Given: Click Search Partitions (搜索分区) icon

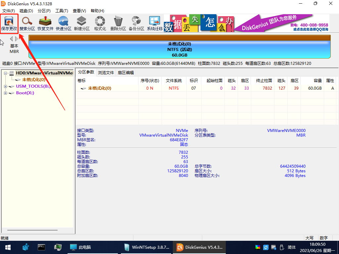Looking at the screenshot, I should [27, 23].
